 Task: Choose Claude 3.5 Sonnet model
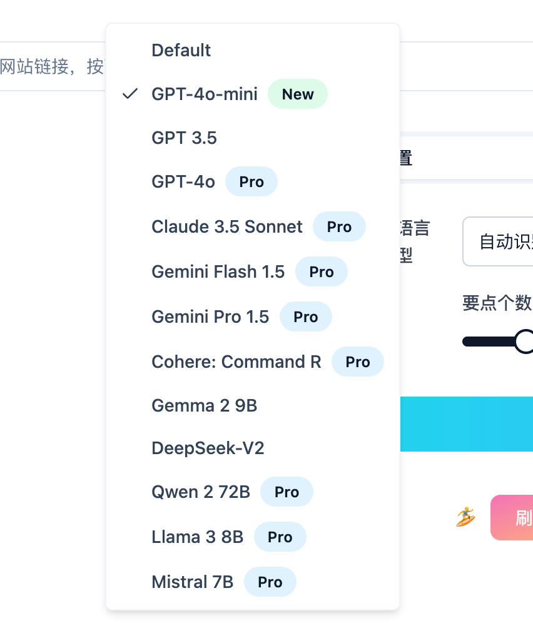(x=226, y=226)
